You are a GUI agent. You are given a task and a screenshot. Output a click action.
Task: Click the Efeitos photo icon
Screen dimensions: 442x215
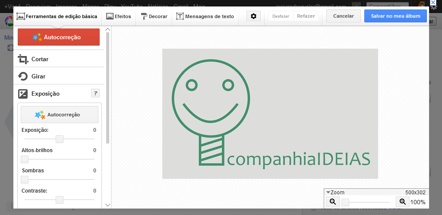pyautogui.click(x=110, y=16)
